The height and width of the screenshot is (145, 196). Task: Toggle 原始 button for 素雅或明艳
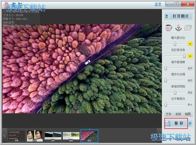point(190,93)
